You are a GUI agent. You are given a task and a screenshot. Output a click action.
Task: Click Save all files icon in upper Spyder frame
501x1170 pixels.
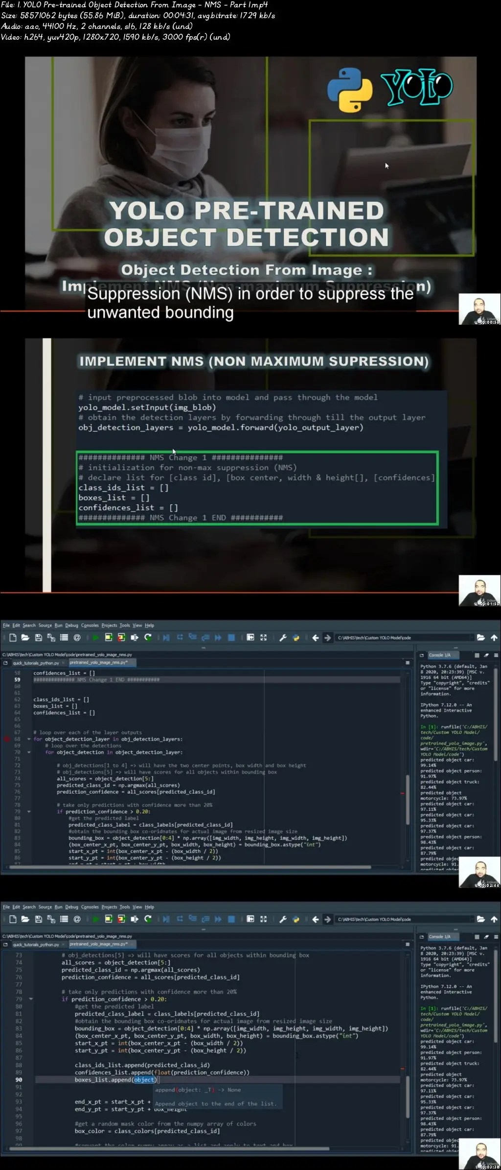click(x=51, y=637)
